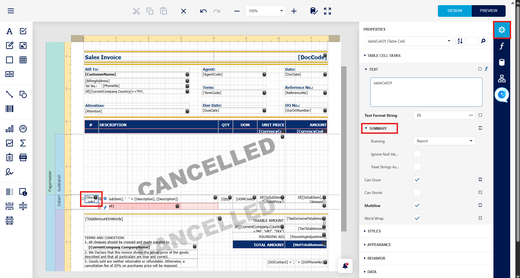Viewport: 520px width, 278px height.
Task: Open the Report Explorer tab
Action: [x=502, y=79]
